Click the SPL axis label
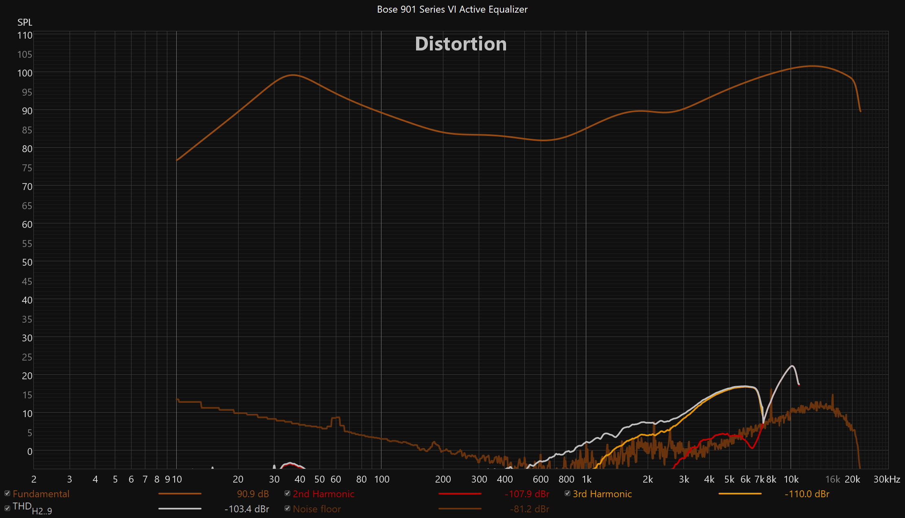This screenshot has width=905, height=518. (25, 22)
